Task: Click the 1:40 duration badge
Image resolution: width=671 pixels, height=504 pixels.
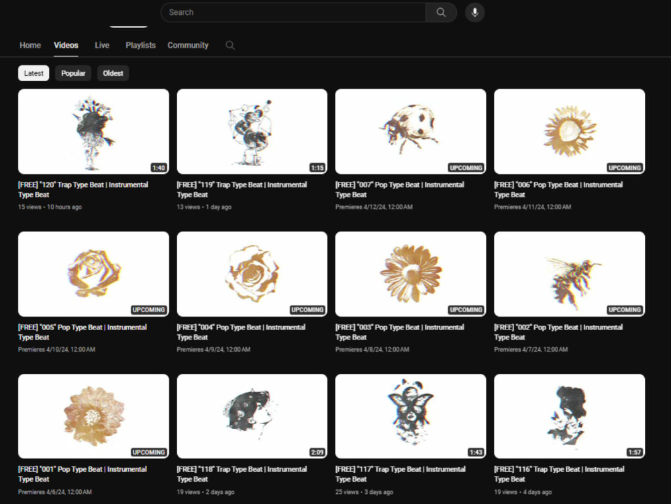Action: [x=159, y=168]
